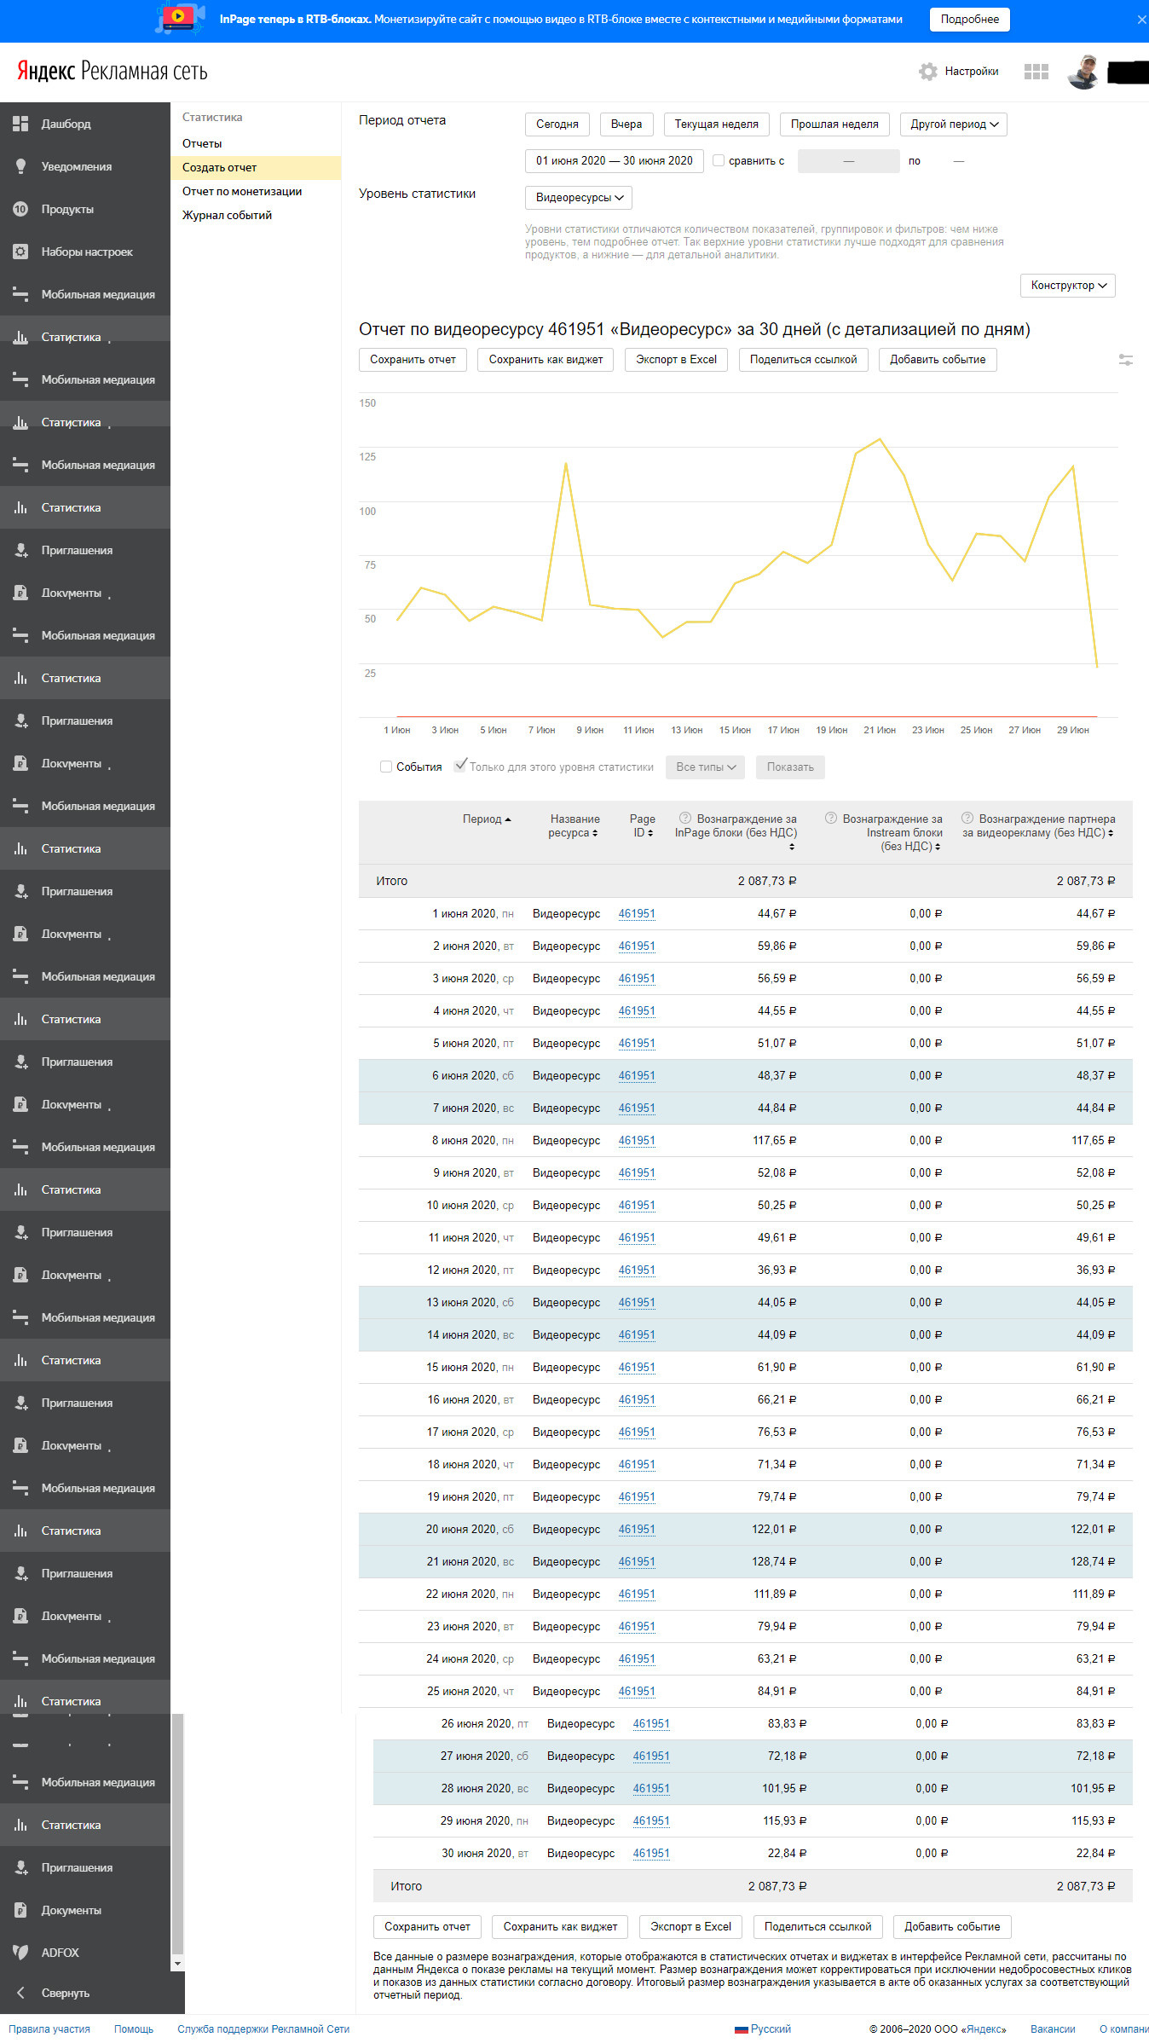Open the Yandex services grid icon

point(1036,72)
